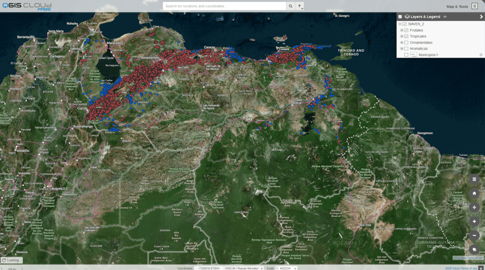This screenshot has height=270, width=485.
Task: Click the search magnifier button
Action: pos(290,6)
